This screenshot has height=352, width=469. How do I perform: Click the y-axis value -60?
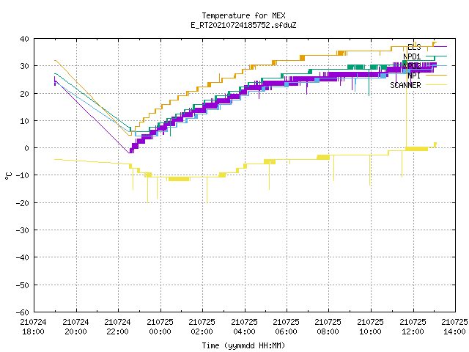pos(23,312)
